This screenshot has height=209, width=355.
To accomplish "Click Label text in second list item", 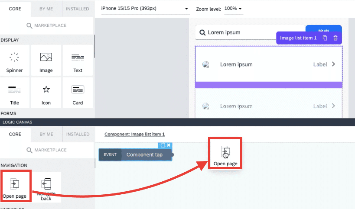I will (x=320, y=106).
